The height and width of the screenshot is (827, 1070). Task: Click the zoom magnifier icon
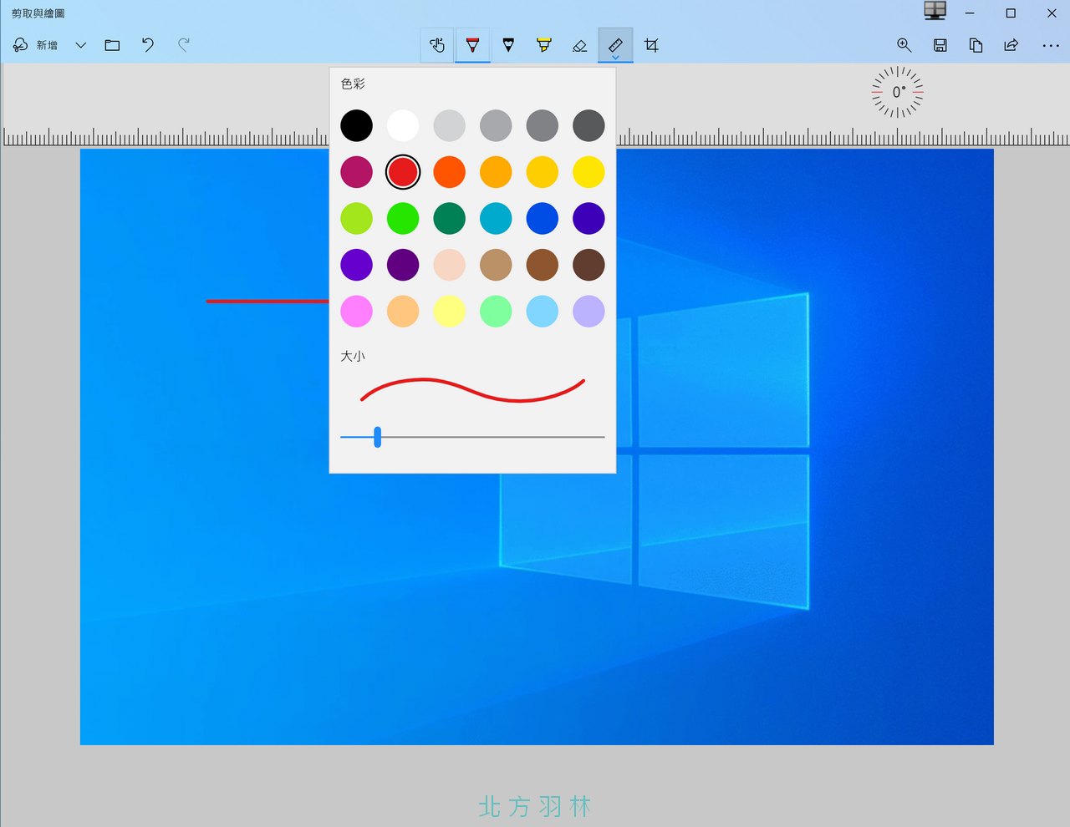point(904,45)
